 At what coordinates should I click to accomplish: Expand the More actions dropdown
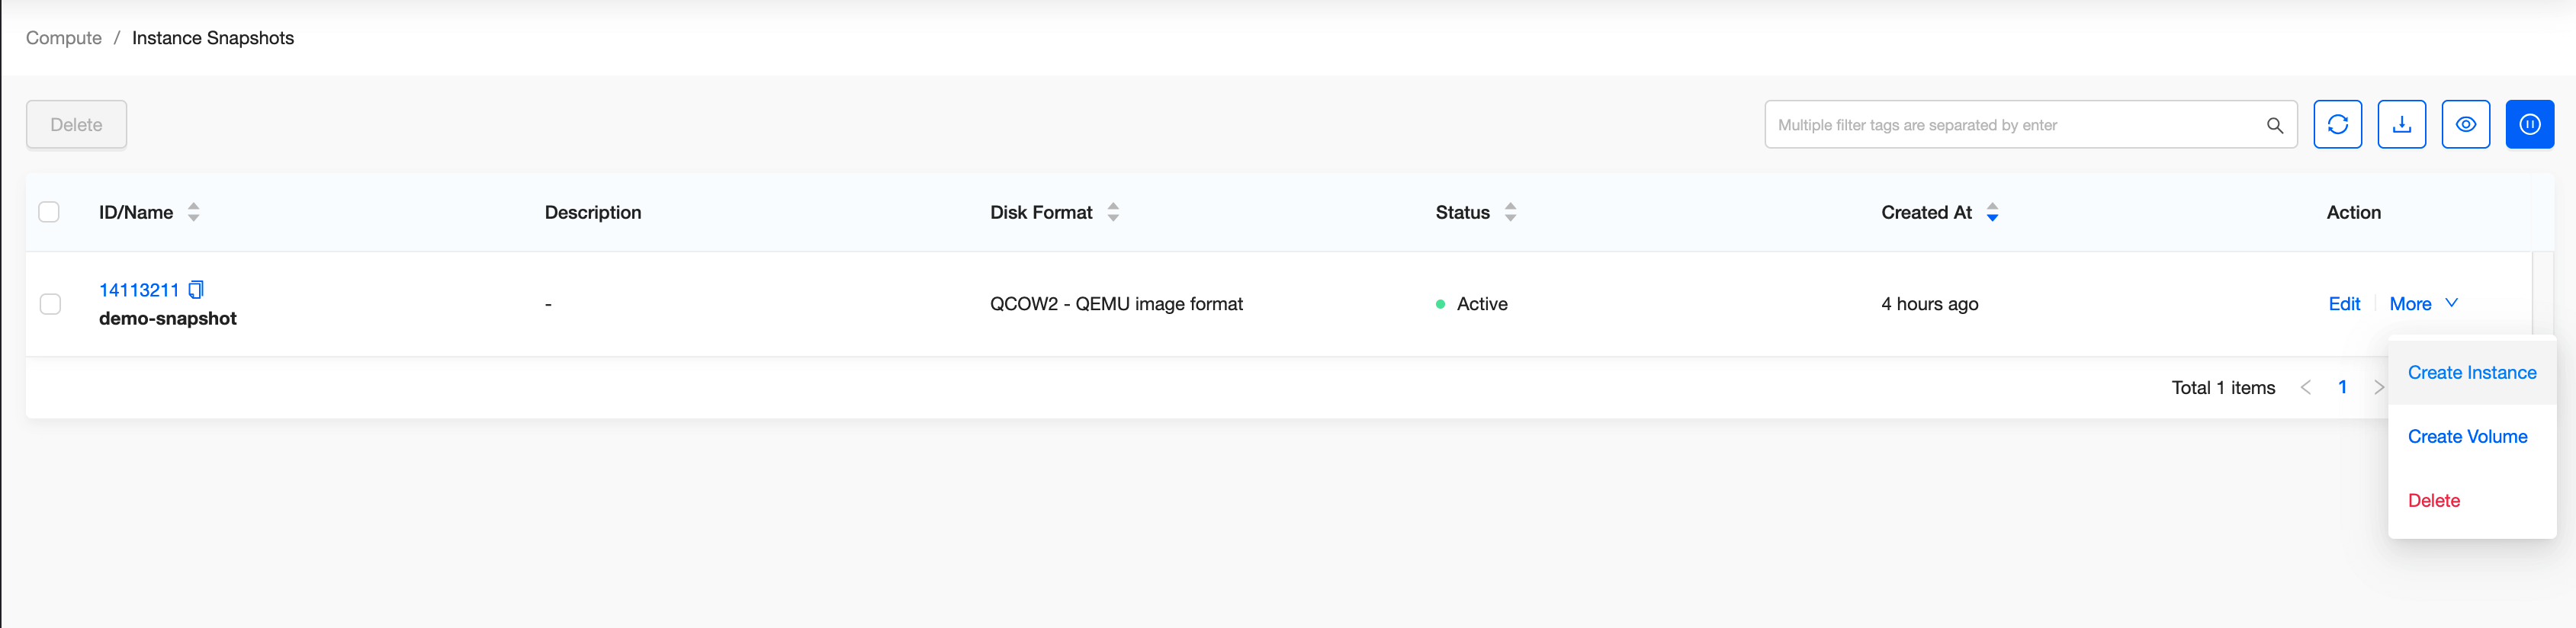click(2422, 304)
